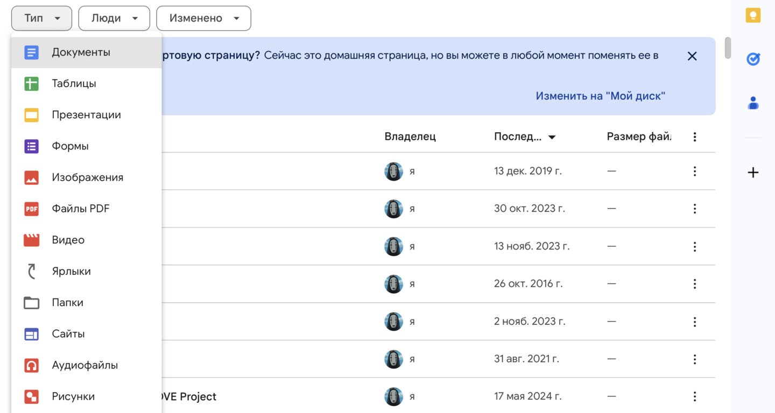Choose Рисунки file type
775x413 pixels.
tap(86, 396)
